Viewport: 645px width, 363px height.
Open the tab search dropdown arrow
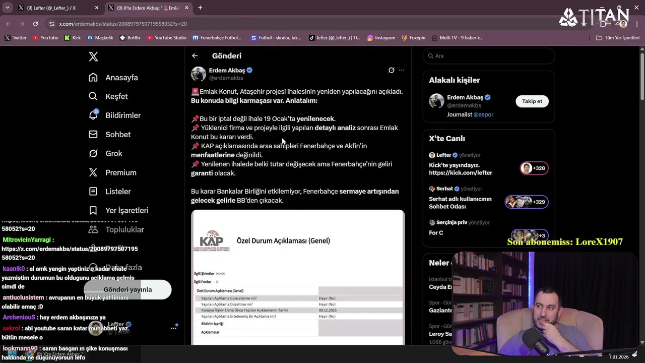pyautogui.click(x=7, y=8)
